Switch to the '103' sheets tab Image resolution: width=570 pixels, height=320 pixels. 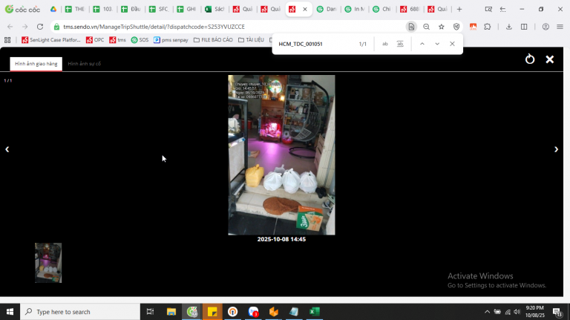point(103,9)
